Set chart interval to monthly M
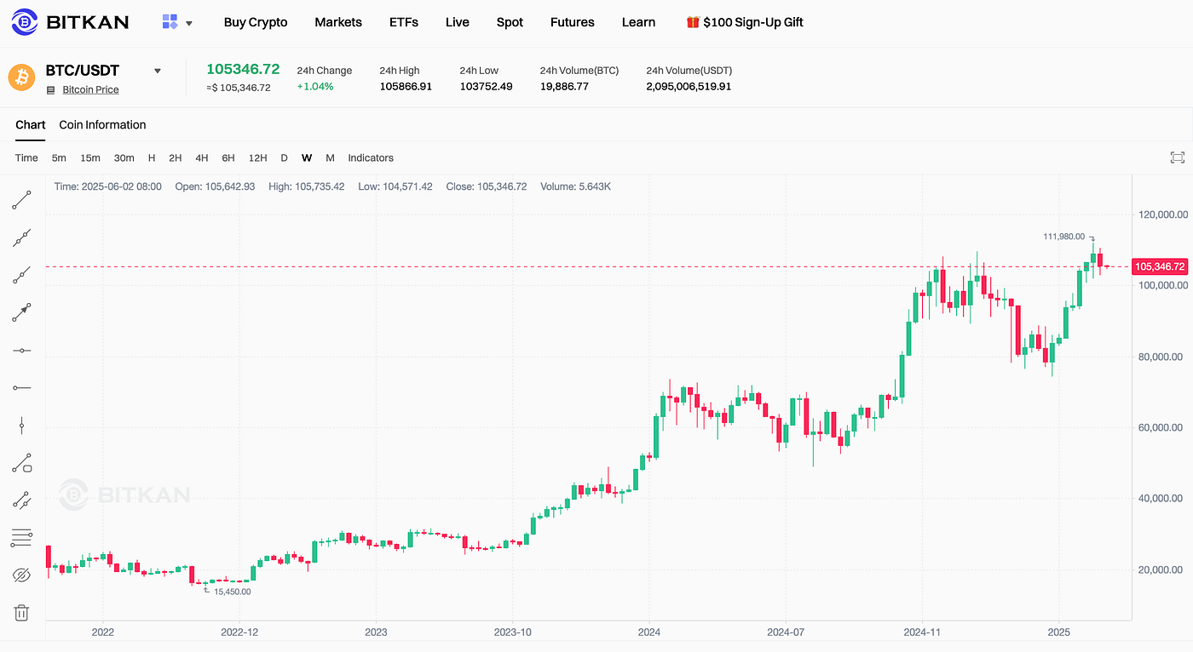1193x652 pixels. click(330, 157)
